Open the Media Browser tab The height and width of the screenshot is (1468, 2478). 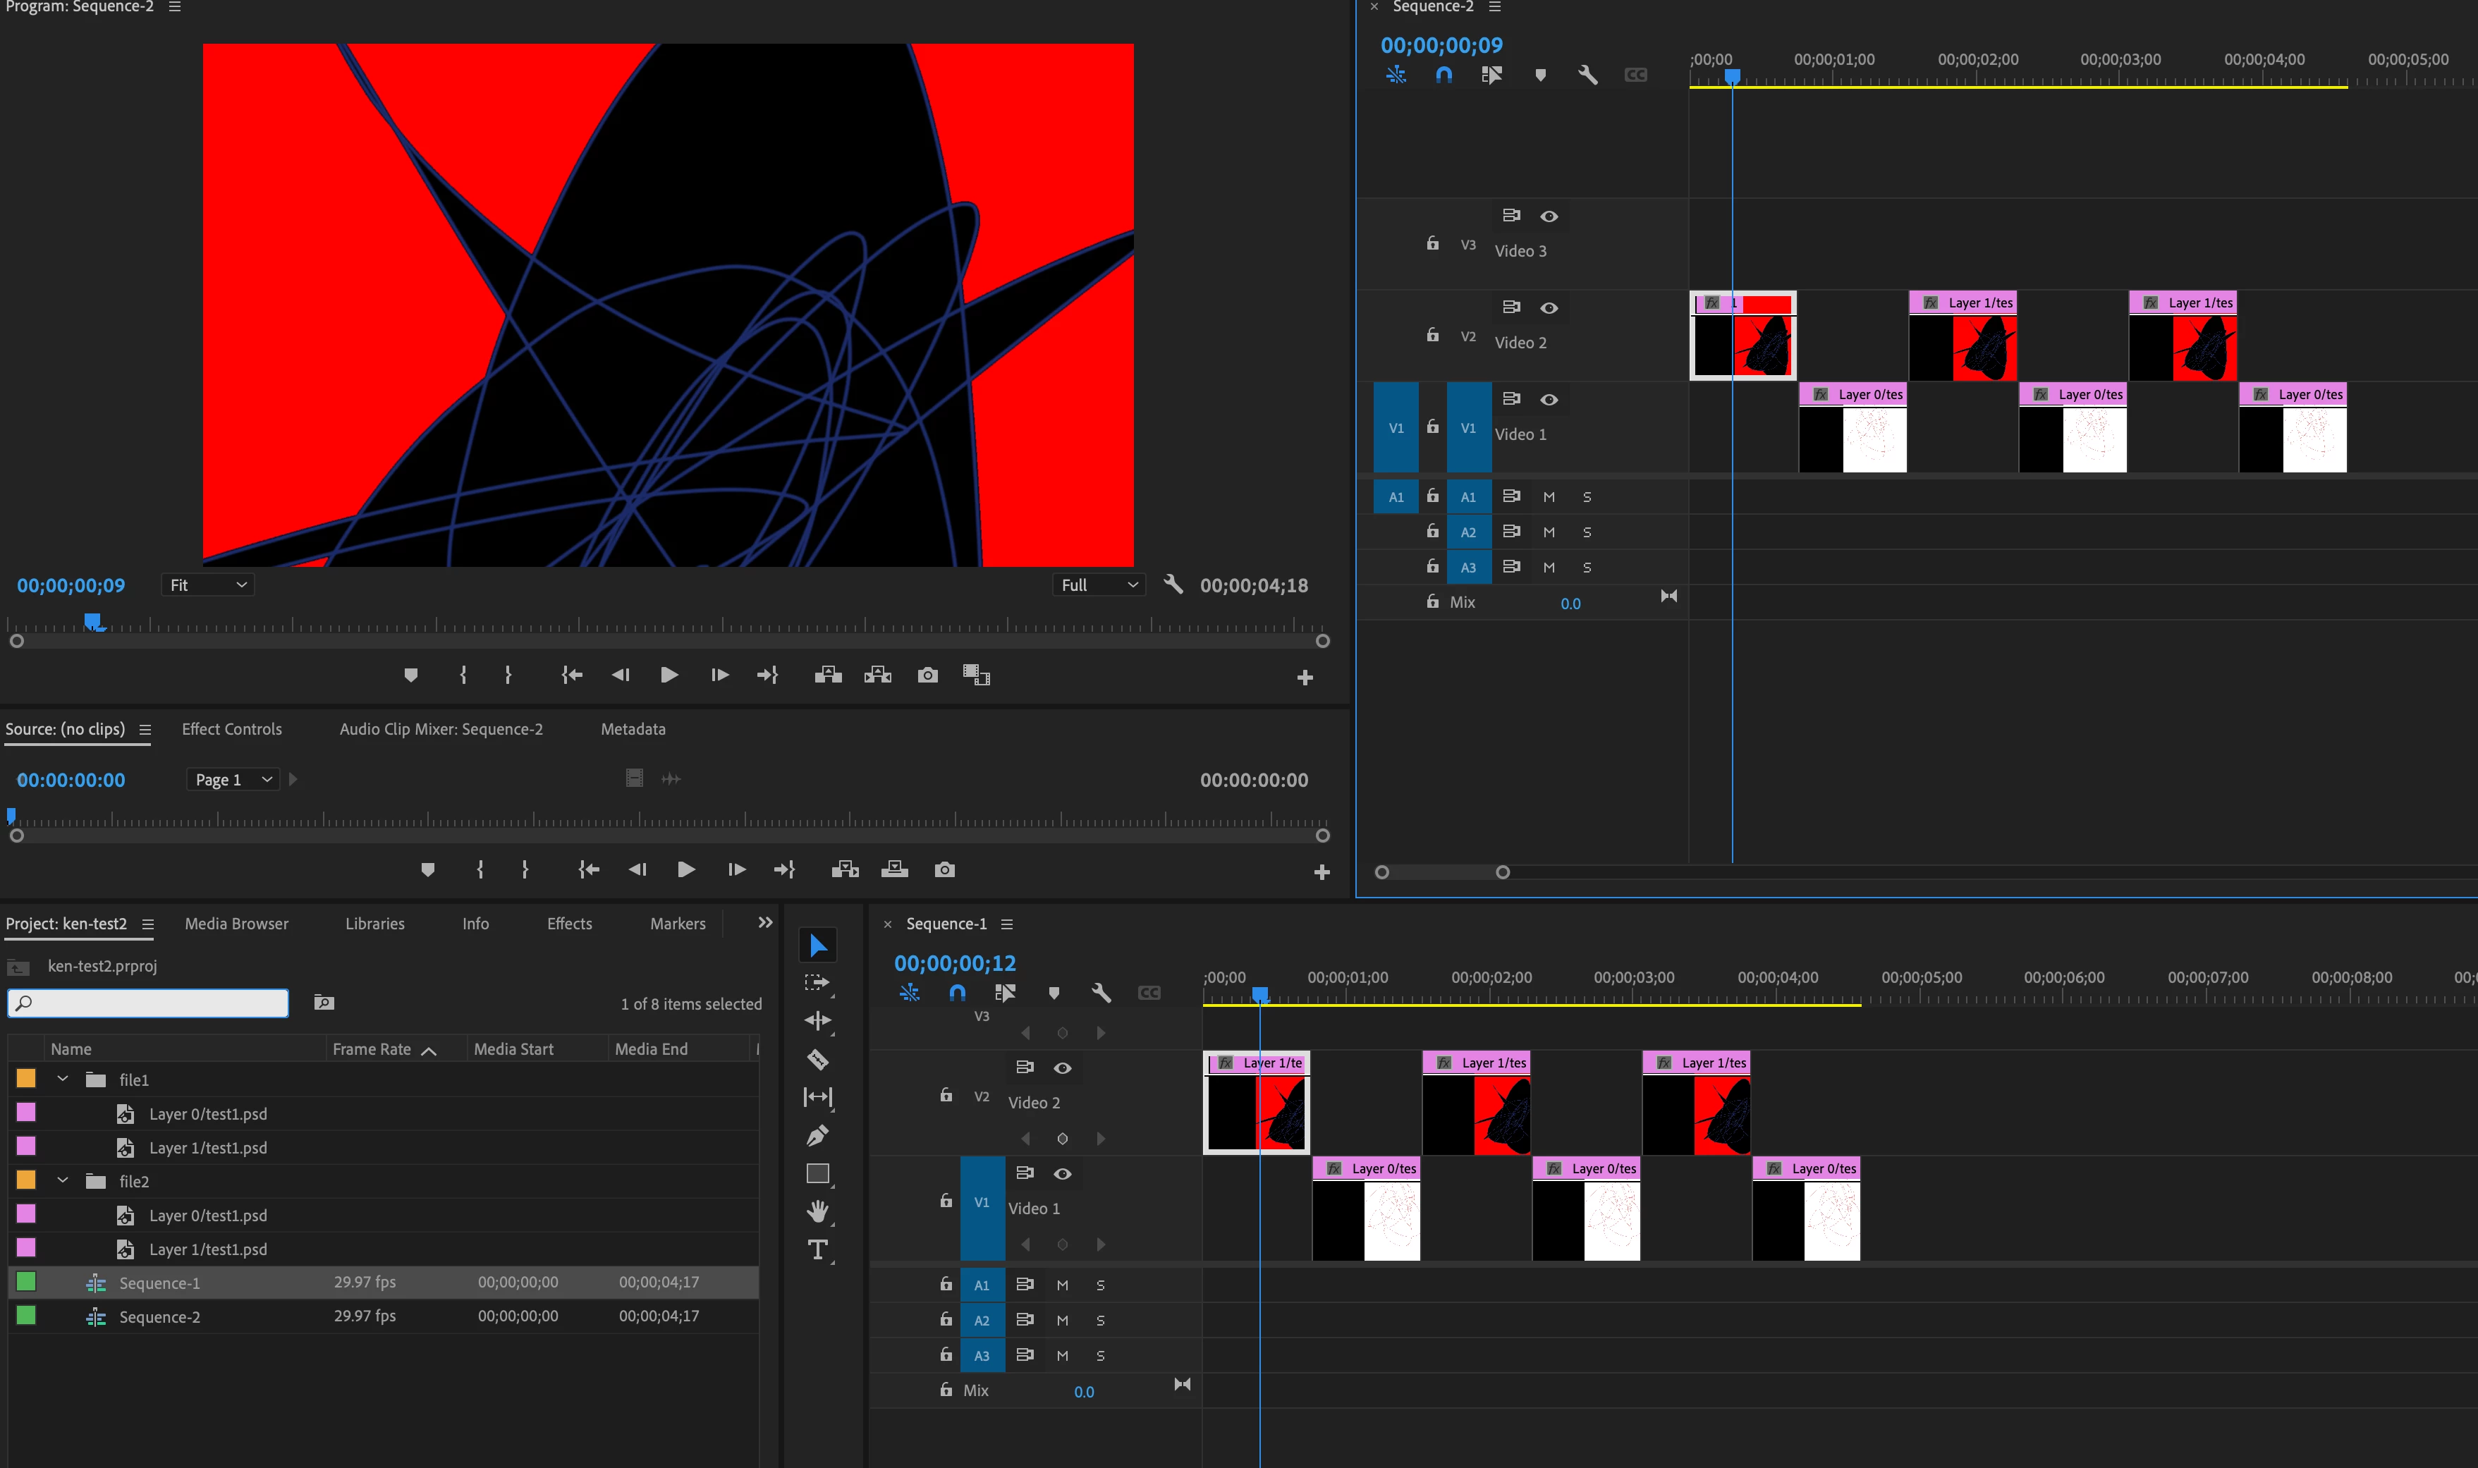coord(236,923)
